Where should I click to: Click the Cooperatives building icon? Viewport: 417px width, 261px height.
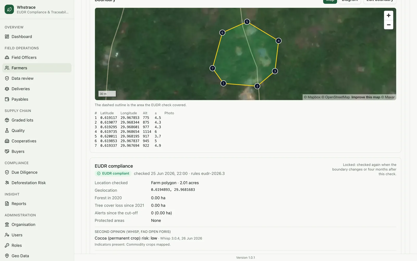7,141
